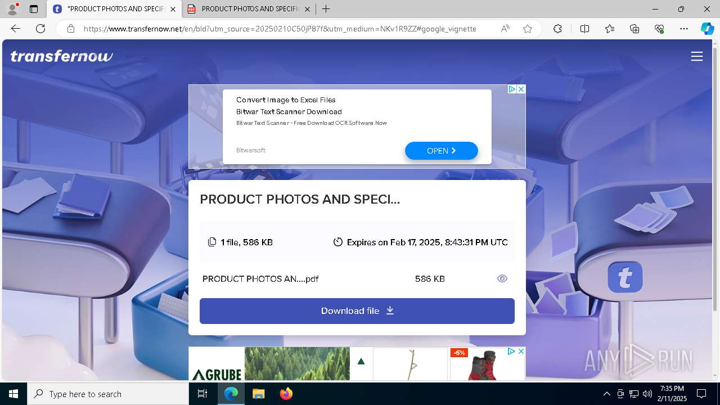
Task: Click the transfernow logo
Action: tap(62, 56)
